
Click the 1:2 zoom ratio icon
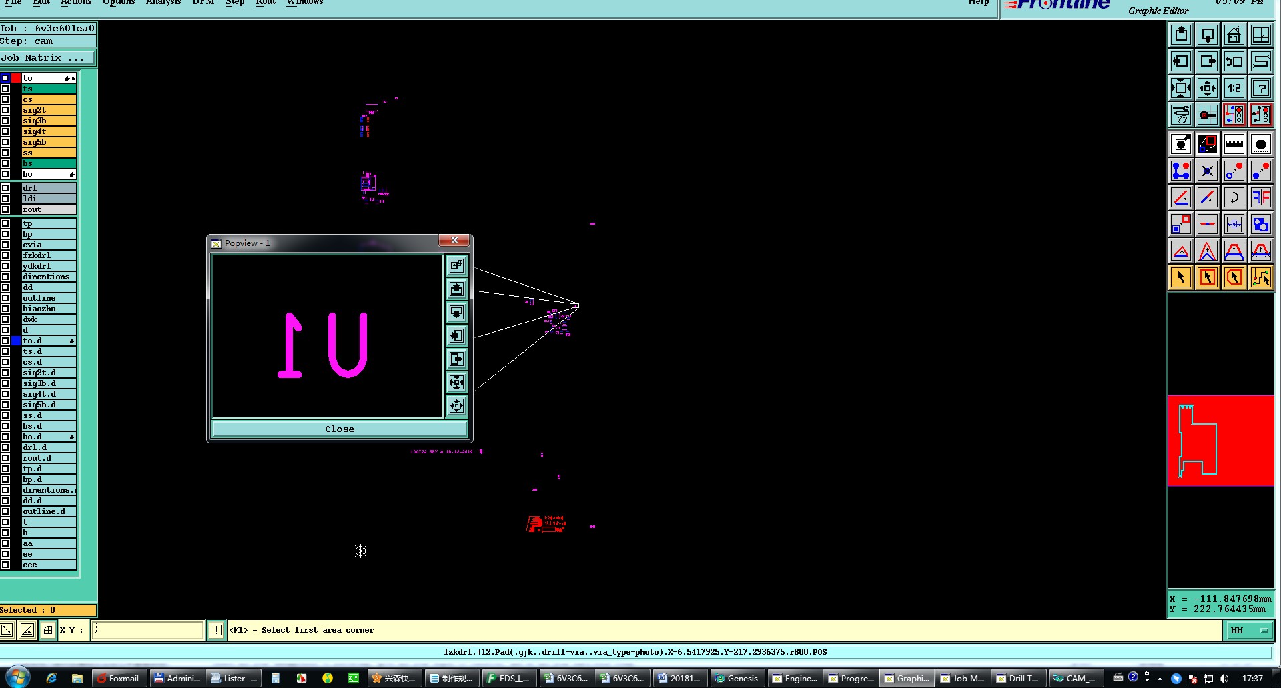coord(1234,88)
